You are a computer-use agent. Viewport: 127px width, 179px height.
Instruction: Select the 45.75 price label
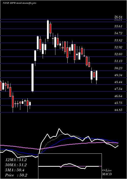[x=118, y=103]
